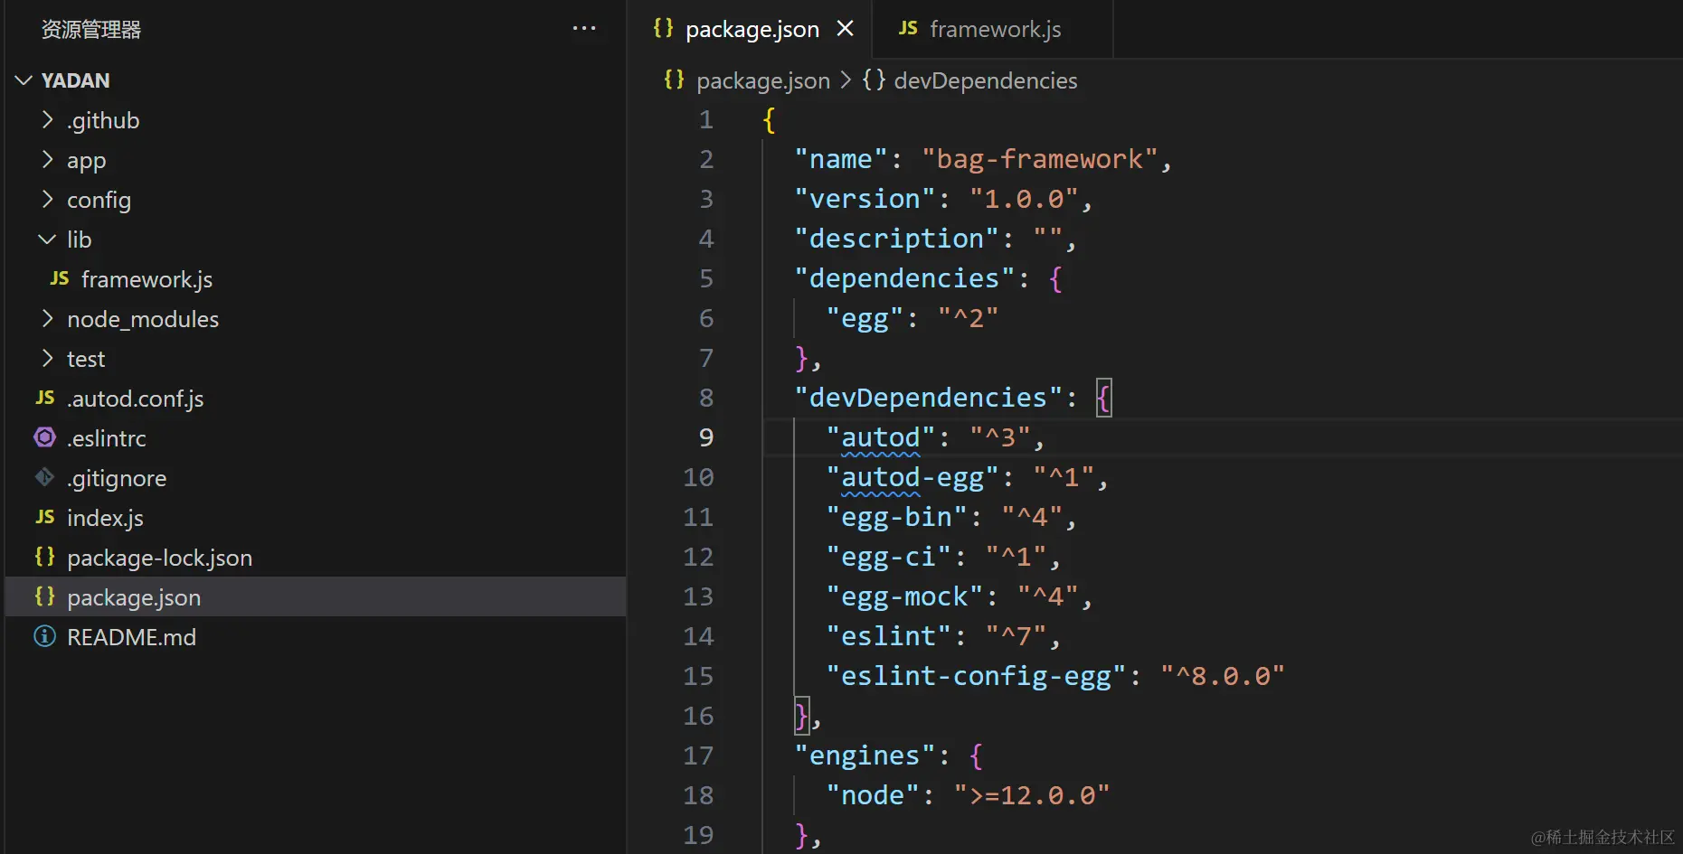The image size is (1683, 854).
Task: Click the info icon beside README.md
Action: (44, 636)
